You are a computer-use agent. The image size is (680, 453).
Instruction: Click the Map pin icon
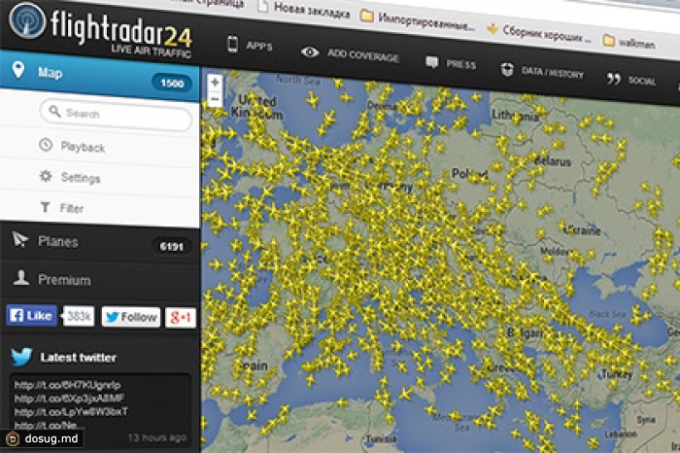(x=17, y=69)
